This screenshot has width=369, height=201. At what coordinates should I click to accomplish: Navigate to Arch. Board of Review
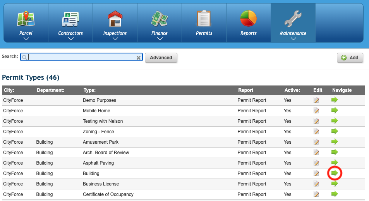335,152
